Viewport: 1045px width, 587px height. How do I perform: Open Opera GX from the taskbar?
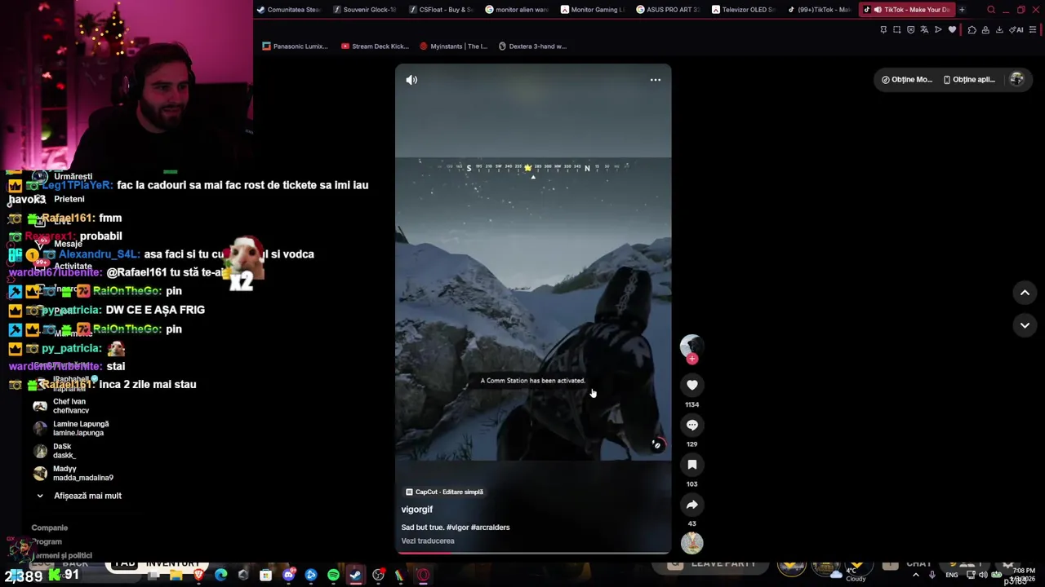[423, 575]
